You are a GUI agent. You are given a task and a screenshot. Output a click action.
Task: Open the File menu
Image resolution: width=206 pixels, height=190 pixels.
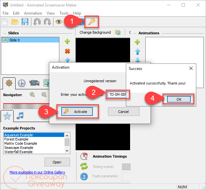(6, 13)
